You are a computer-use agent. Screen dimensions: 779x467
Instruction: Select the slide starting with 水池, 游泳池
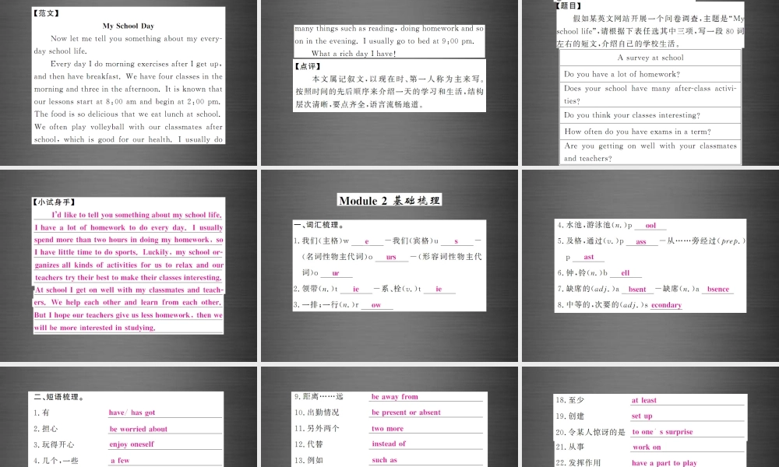(649, 265)
